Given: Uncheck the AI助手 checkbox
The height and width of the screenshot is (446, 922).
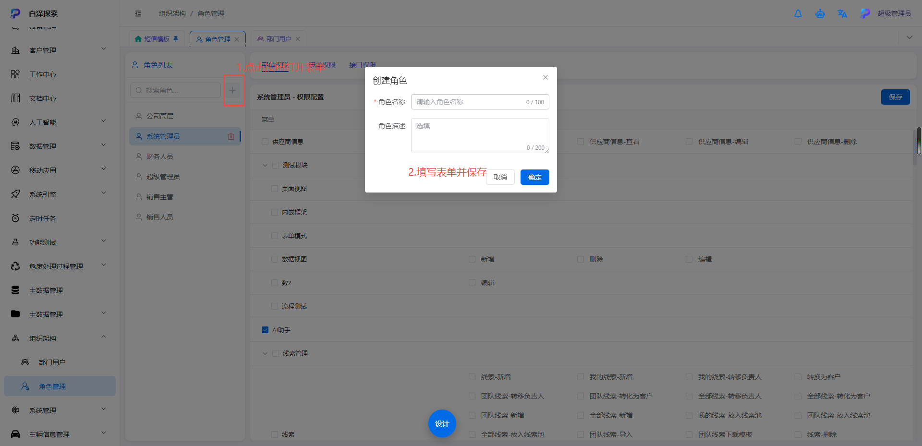Looking at the screenshot, I should pos(265,330).
